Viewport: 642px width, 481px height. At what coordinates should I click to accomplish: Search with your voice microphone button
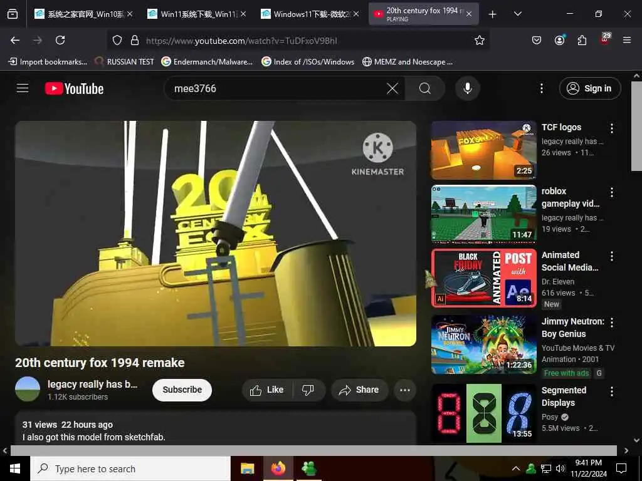pyautogui.click(x=468, y=88)
